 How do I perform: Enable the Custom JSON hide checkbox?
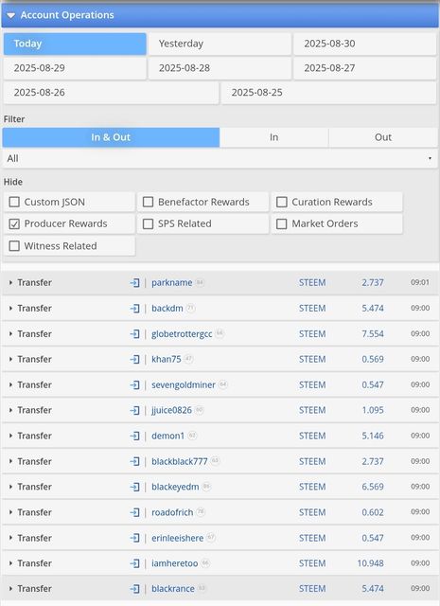pos(14,202)
